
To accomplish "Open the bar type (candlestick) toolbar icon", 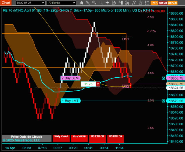I will tap(81, 3).
